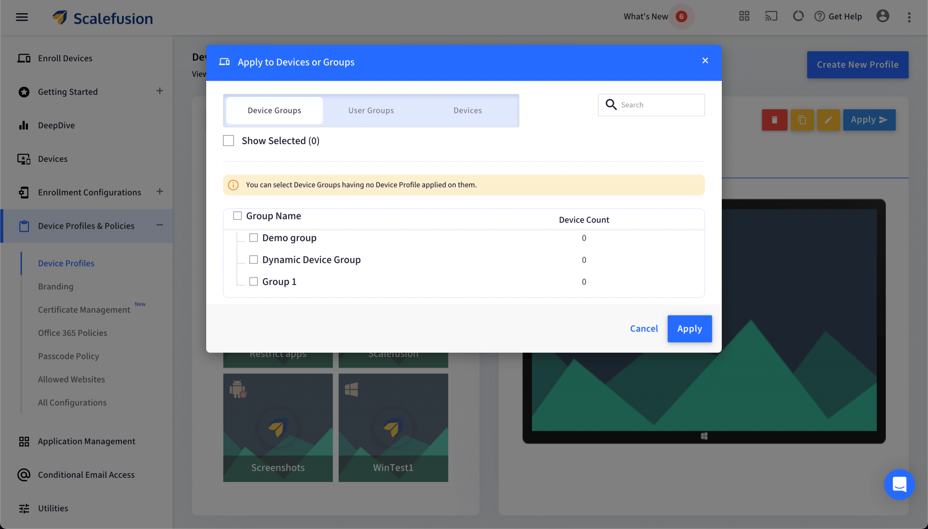Switch to the User Groups tab
928x529 pixels.
click(371, 111)
